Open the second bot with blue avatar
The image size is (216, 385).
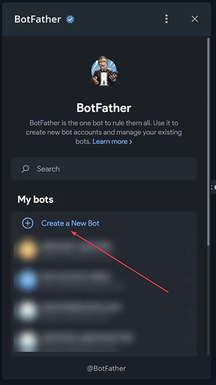click(104, 280)
